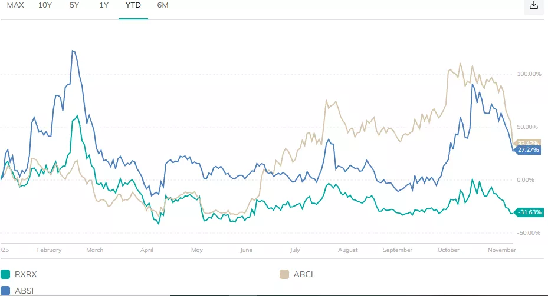Viewport: 548px width, 296px height.
Task: Click the teal RXRX legend swatch
Action: (x=6, y=274)
